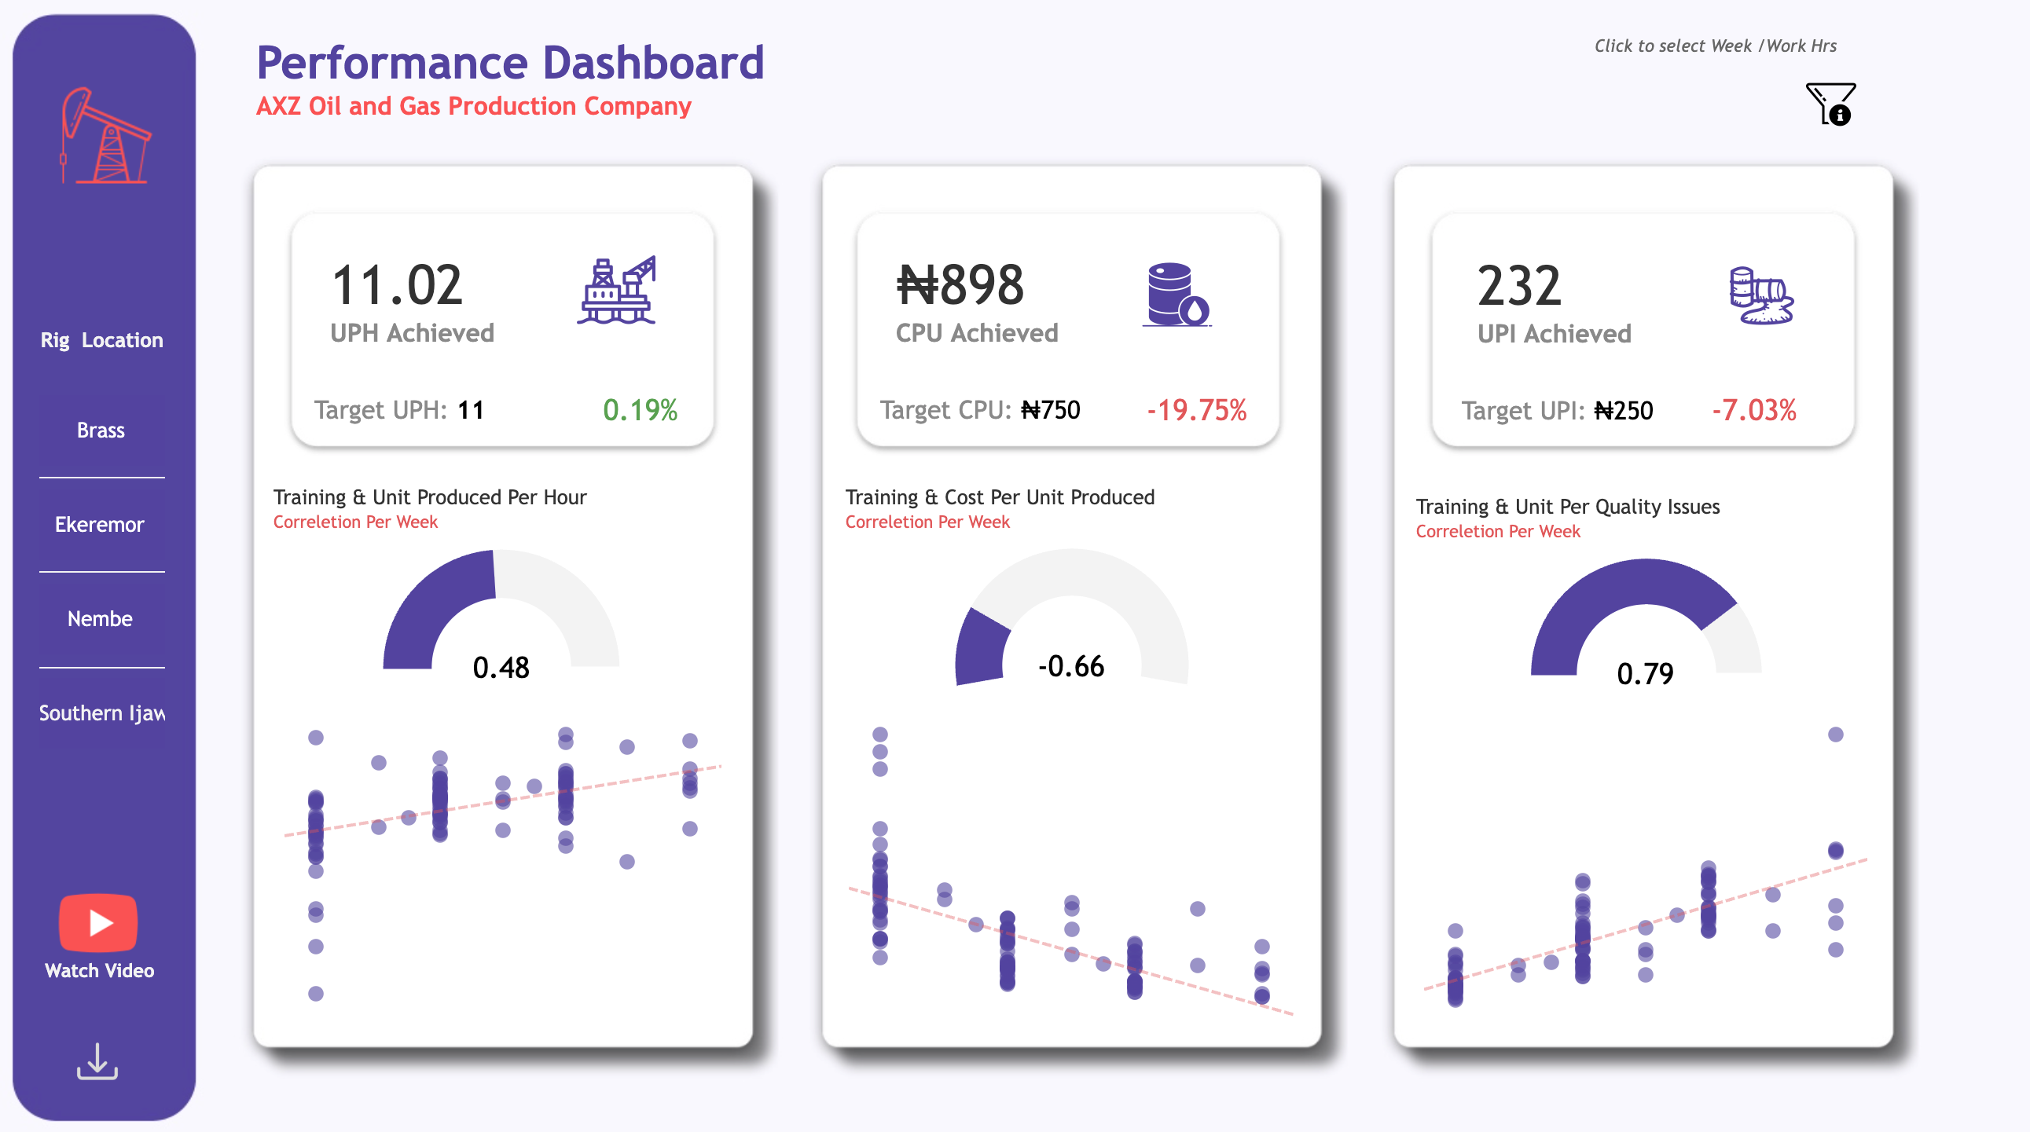
Task: Open the filter info funnel icon
Action: tap(1829, 104)
